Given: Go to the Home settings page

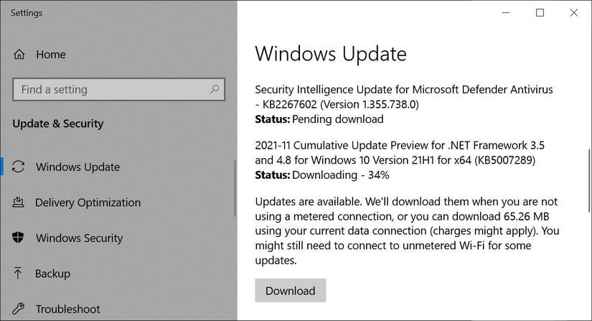Looking at the screenshot, I should tap(50, 55).
